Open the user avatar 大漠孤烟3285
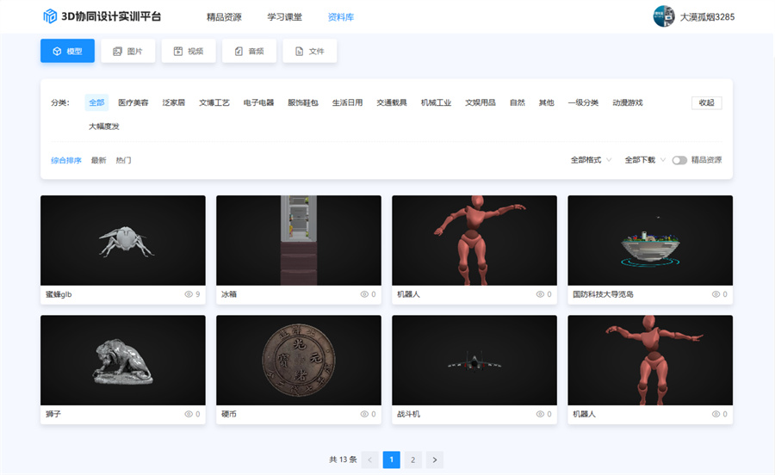This screenshot has height=475, width=775. [664, 16]
